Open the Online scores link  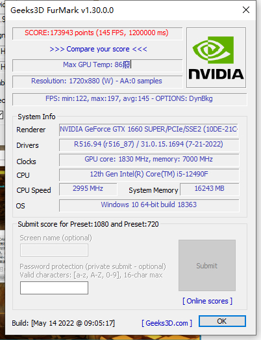(x=207, y=301)
